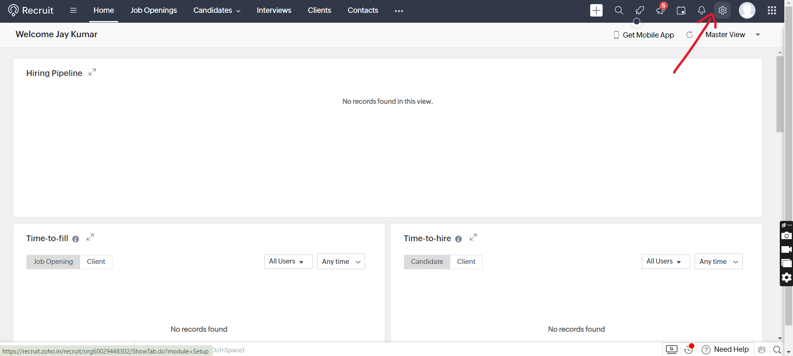Click the Welcome Jay Kumar text
The height and width of the screenshot is (356, 793).
pyautogui.click(x=57, y=34)
